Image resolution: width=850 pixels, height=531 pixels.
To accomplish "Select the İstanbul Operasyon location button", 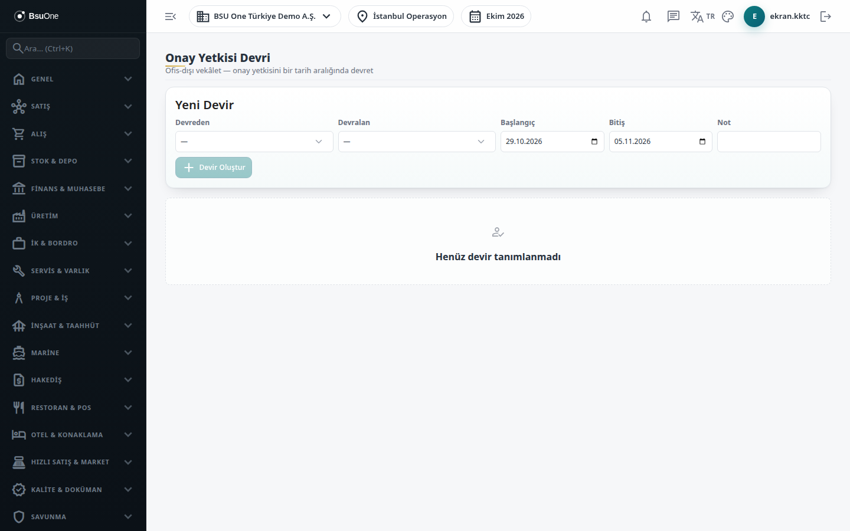I will (x=401, y=17).
